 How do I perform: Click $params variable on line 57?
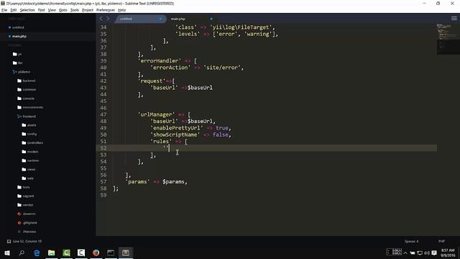point(173,182)
